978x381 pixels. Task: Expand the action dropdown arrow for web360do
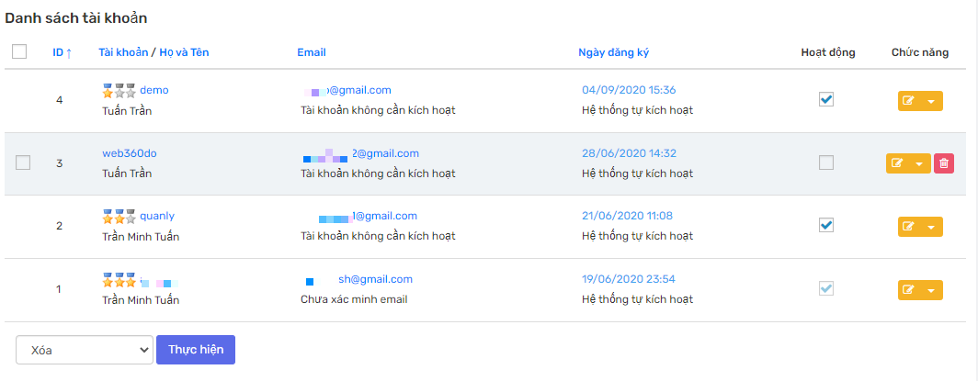[x=919, y=163]
